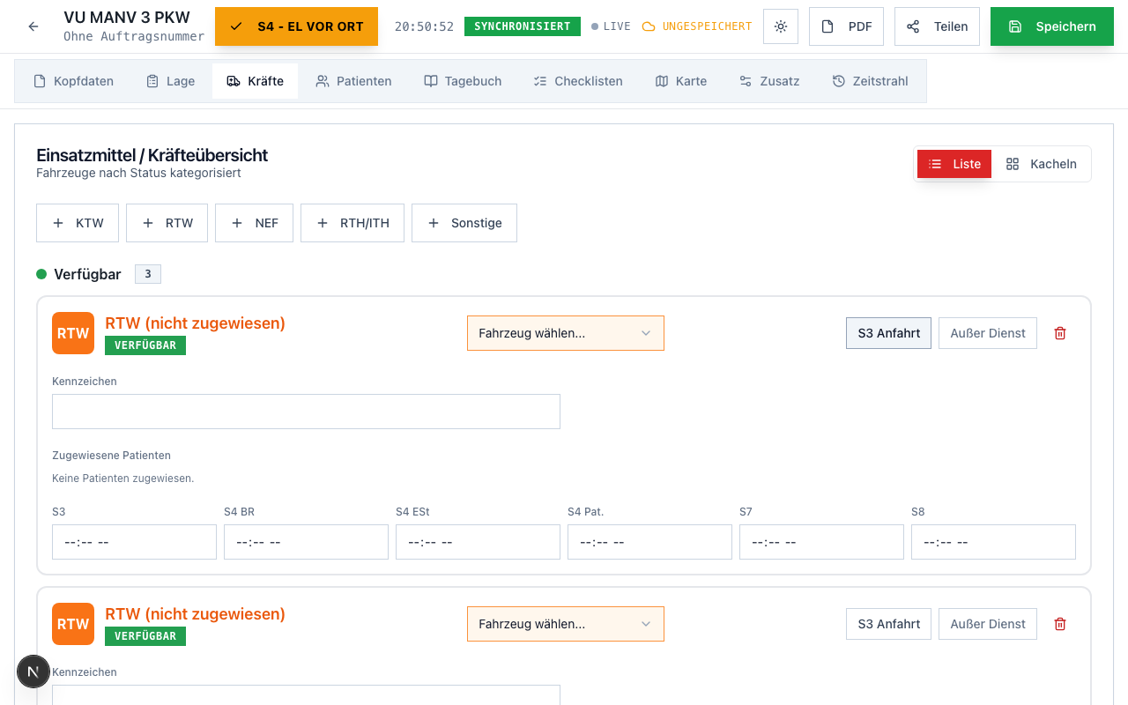The height and width of the screenshot is (705, 1128).
Task: Select the Liste view toggle
Action: click(954, 164)
